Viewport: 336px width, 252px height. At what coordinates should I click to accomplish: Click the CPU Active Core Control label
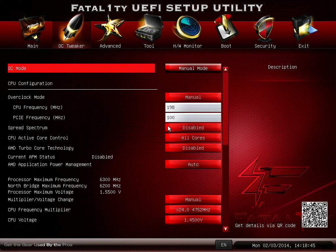click(38, 138)
